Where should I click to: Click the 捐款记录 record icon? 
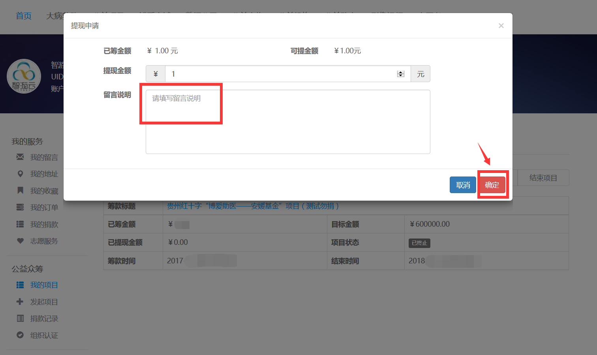pos(20,318)
